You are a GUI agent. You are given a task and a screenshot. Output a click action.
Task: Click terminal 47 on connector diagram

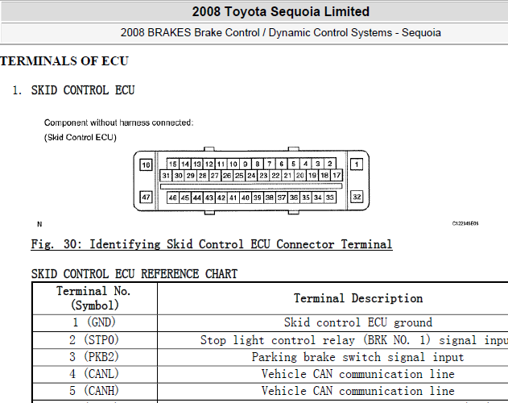pyautogui.click(x=146, y=197)
